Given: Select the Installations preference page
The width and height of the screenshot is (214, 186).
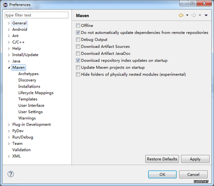Looking at the screenshot, I should coord(29,86).
